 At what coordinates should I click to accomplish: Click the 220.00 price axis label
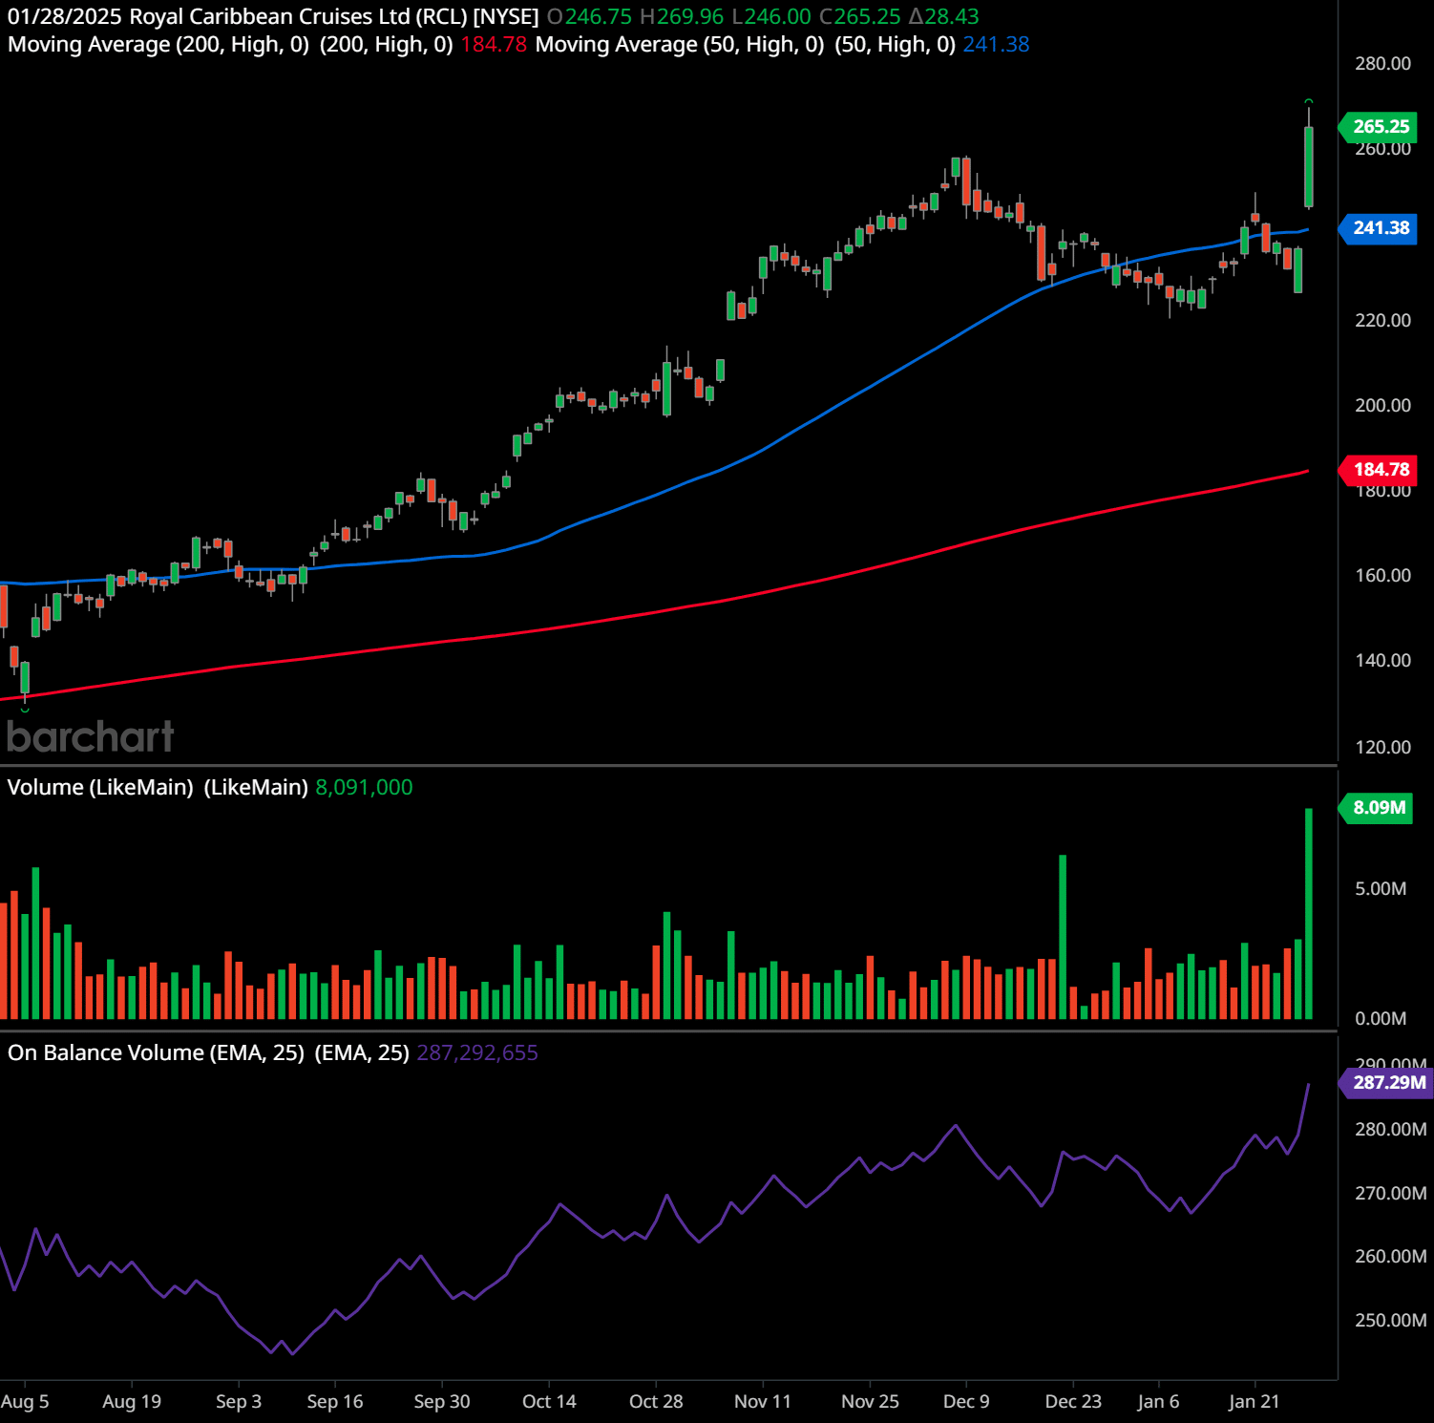[1382, 321]
